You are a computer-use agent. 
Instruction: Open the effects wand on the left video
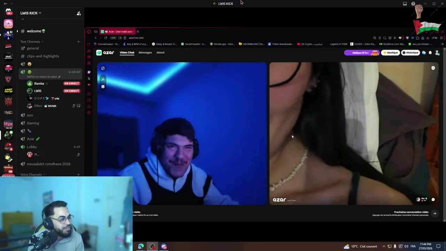[103, 79]
